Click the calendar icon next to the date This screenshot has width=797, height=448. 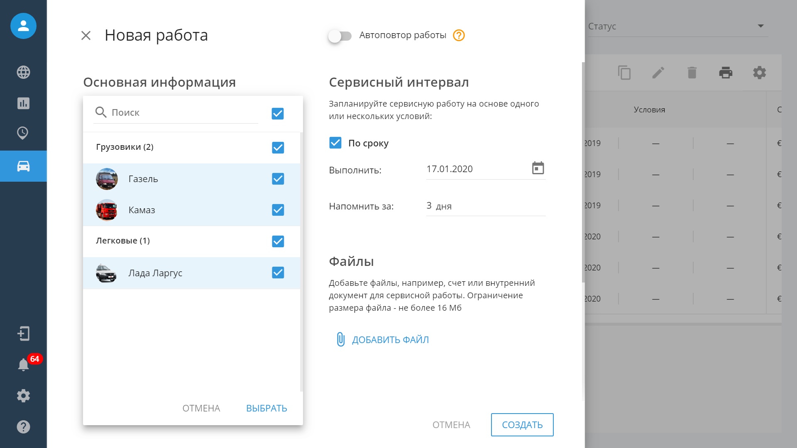538,168
